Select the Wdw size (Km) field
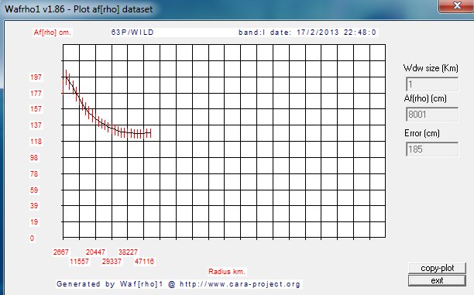 [432, 84]
